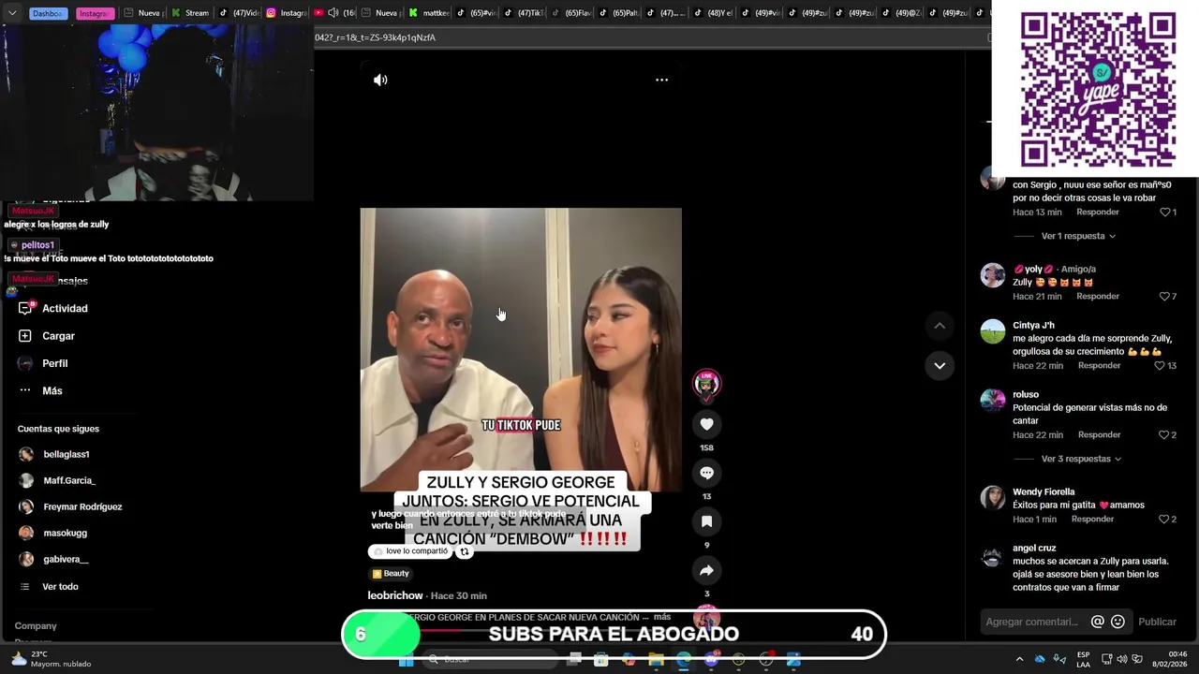Open Microsoft Edge from taskbar
Image resolution: width=1199 pixels, height=674 pixels.
point(684,660)
